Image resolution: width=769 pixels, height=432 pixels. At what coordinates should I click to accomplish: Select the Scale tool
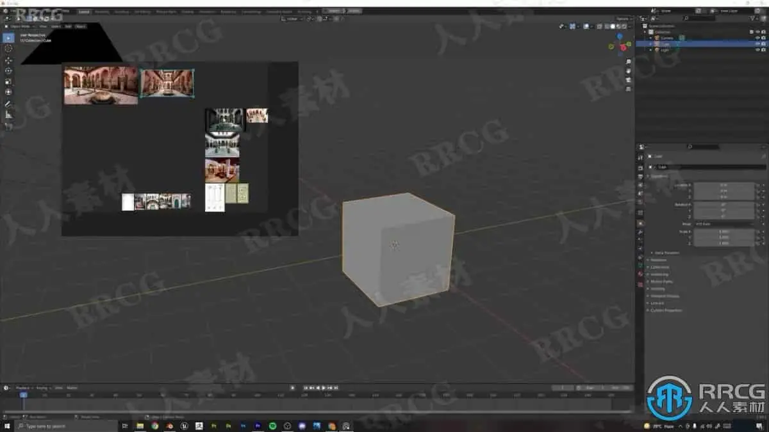pos(8,82)
